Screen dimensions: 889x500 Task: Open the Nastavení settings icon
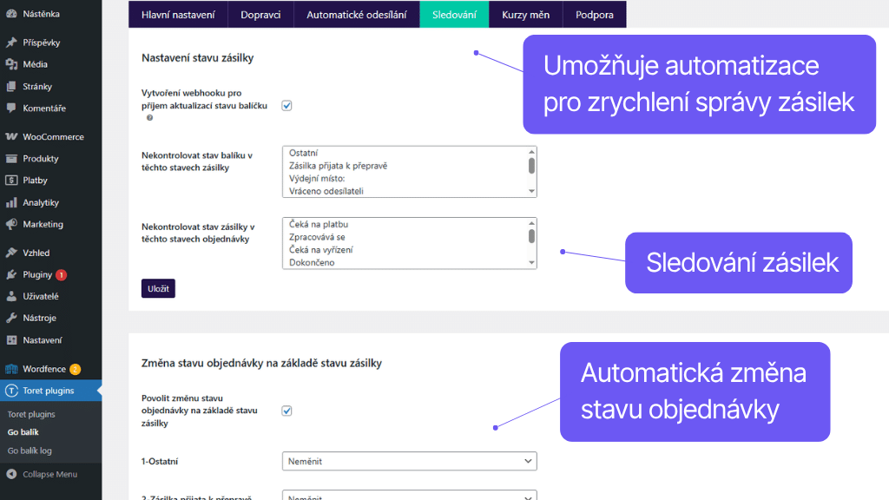pos(11,340)
